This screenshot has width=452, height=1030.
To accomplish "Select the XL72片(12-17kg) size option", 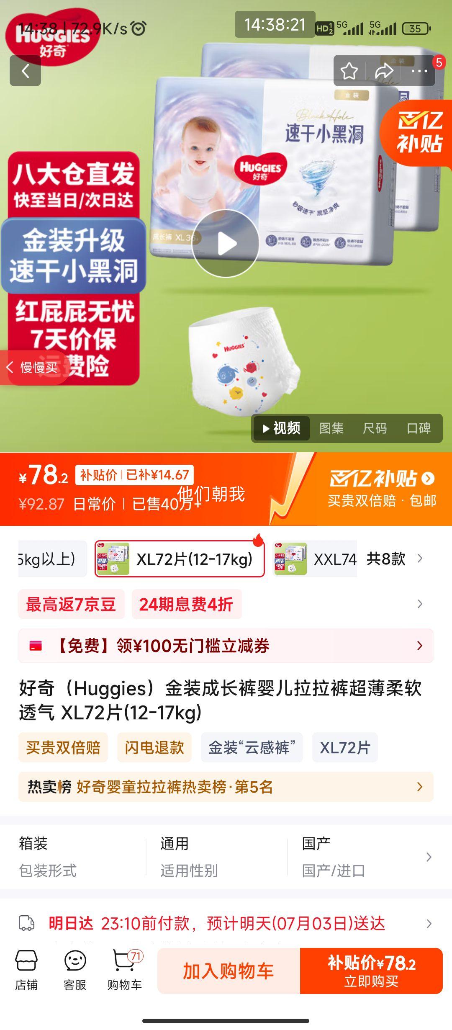I will [x=180, y=559].
